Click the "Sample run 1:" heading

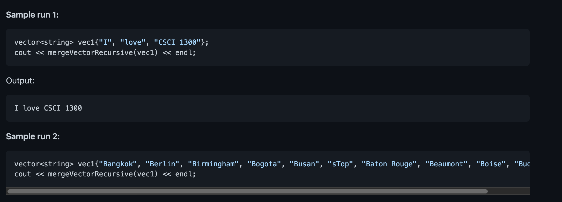32,15
